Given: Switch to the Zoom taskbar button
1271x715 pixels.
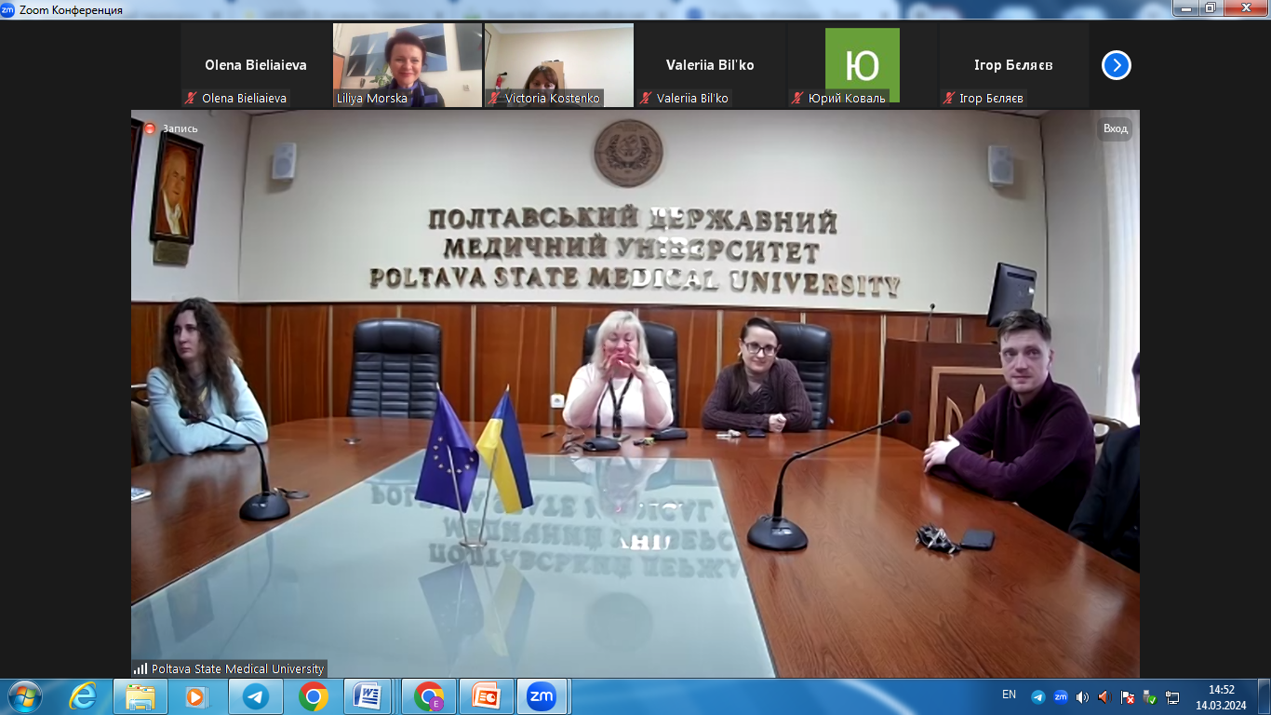Looking at the screenshot, I should (x=542, y=696).
